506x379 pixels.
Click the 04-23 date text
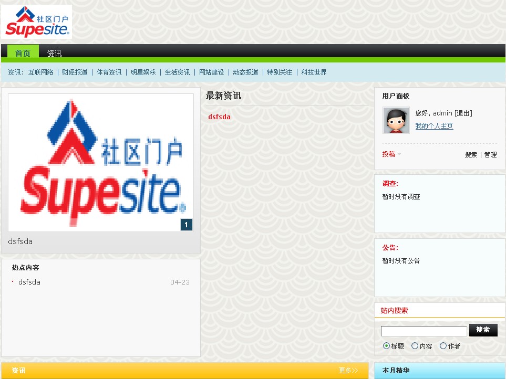[x=180, y=282]
